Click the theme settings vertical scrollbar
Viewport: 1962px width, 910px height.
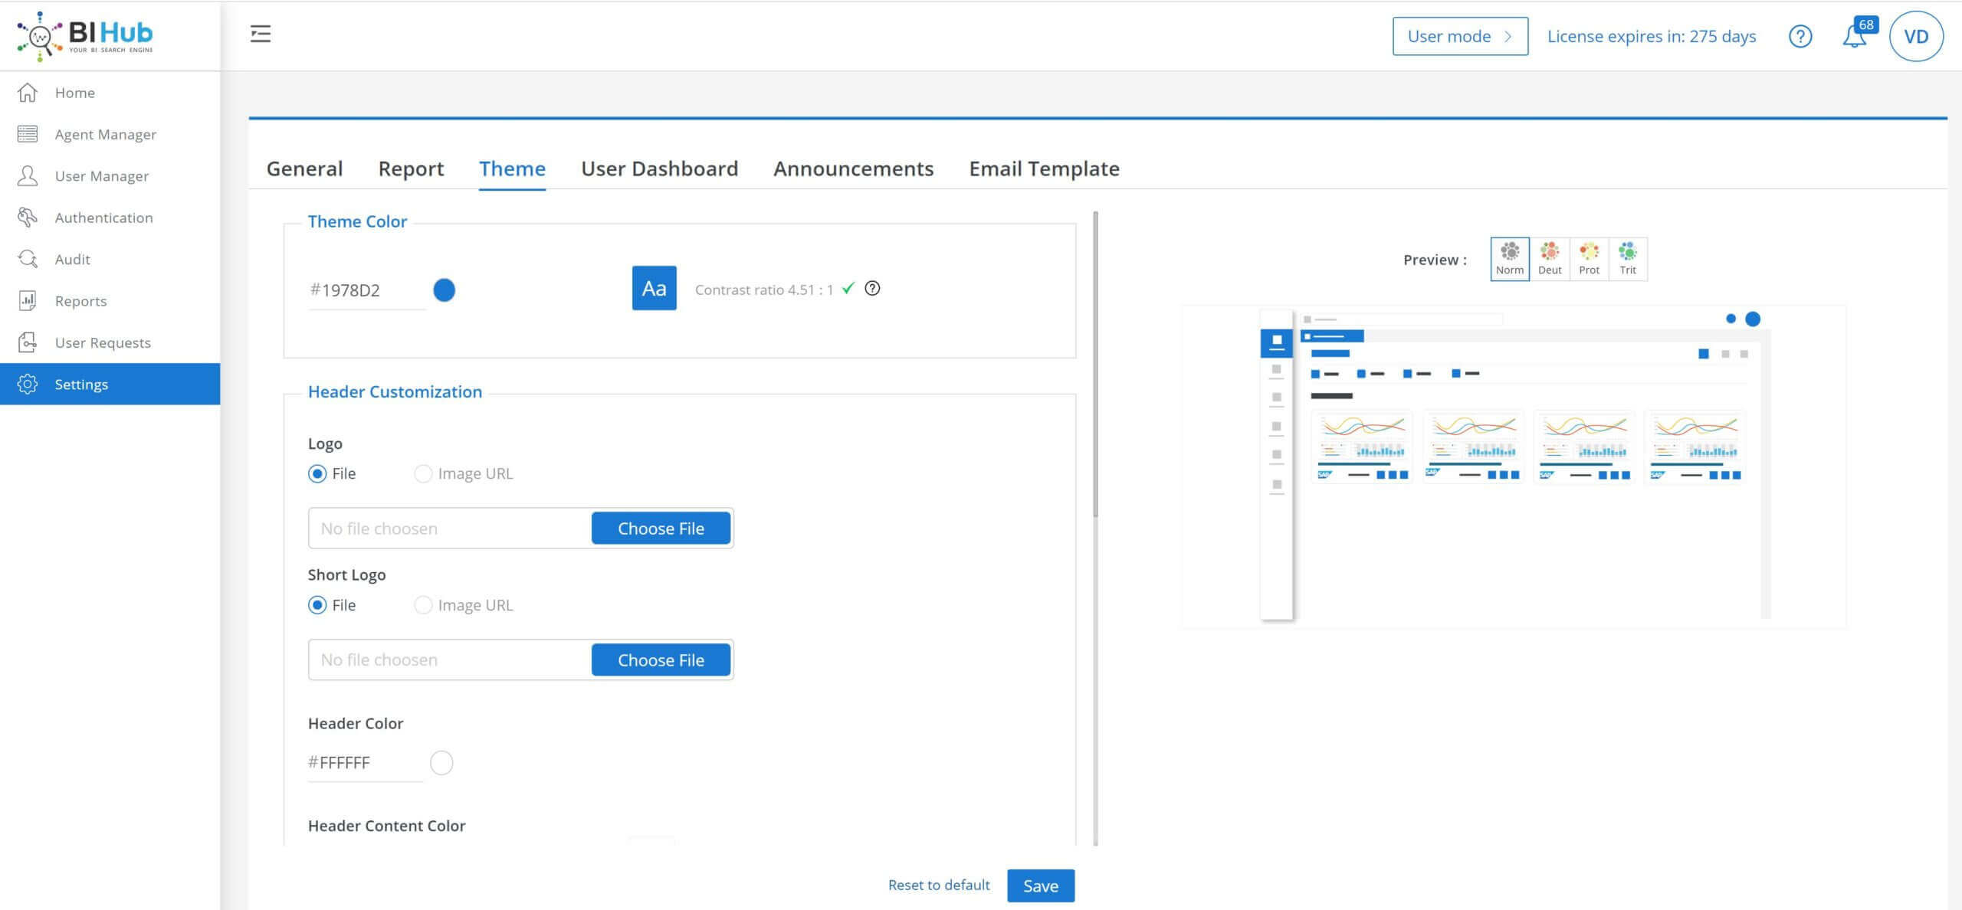point(1095,364)
